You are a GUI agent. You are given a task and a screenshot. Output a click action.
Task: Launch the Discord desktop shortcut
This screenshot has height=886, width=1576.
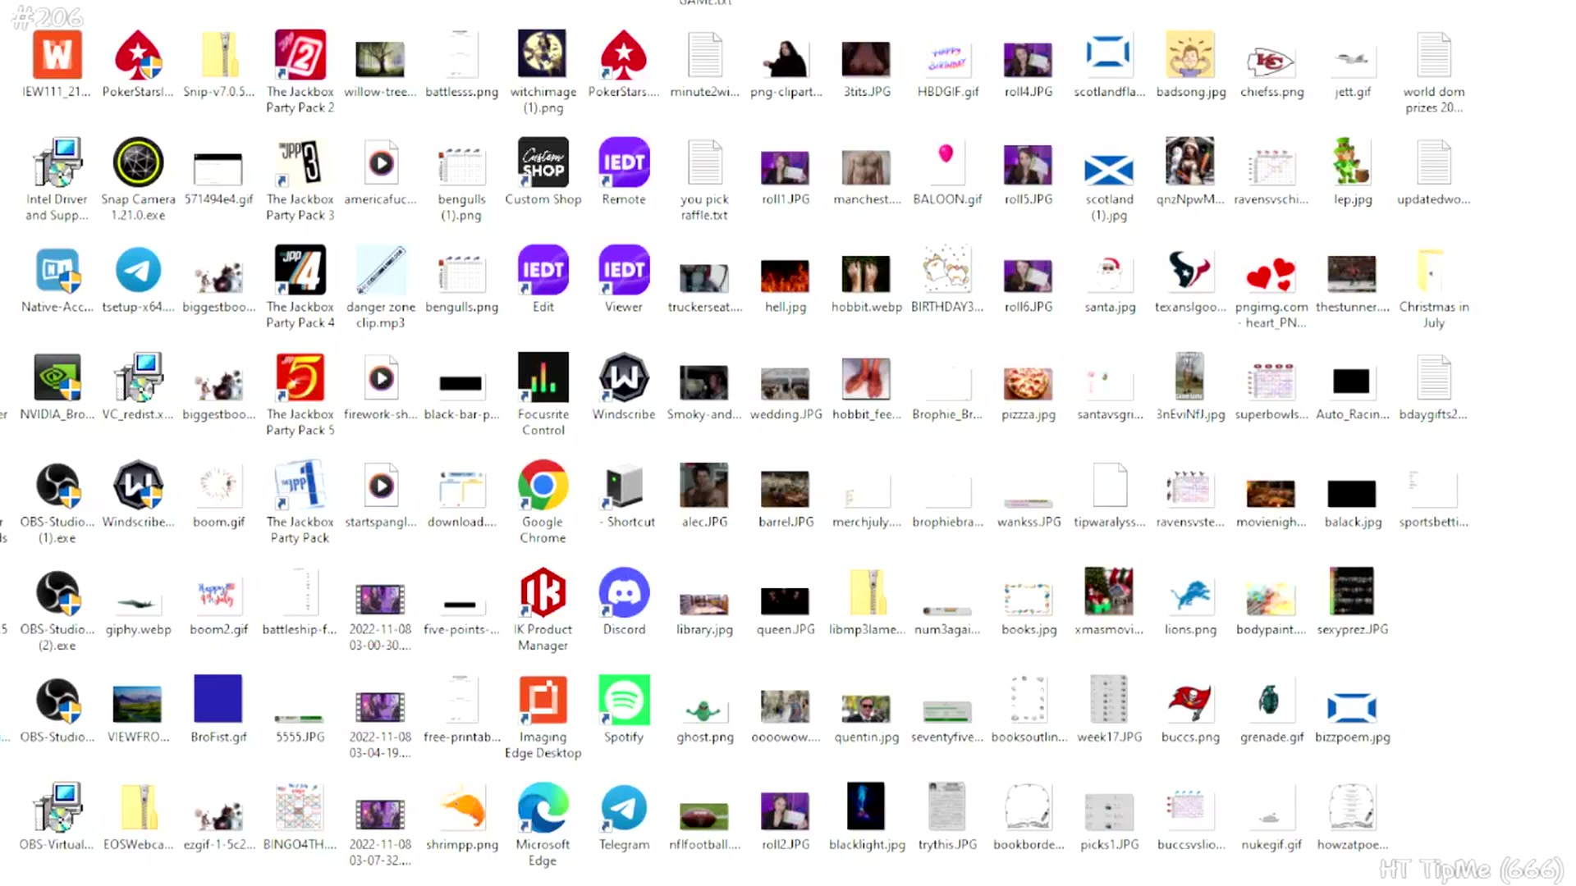pyautogui.click(x=624, y=592)
